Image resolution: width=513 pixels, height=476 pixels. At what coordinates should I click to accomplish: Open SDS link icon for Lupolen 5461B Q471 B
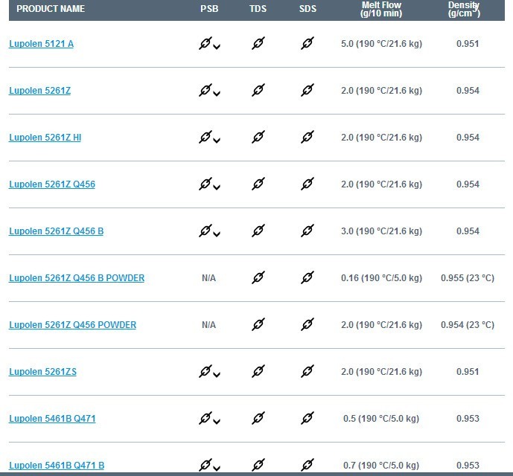[x=308, y=465]
